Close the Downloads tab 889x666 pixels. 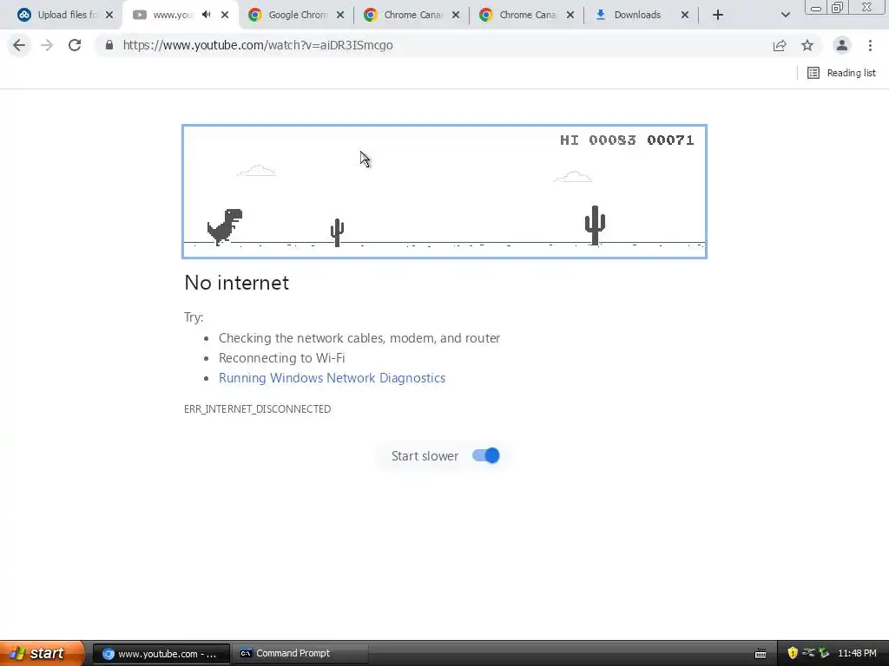[x=685, y=16]
